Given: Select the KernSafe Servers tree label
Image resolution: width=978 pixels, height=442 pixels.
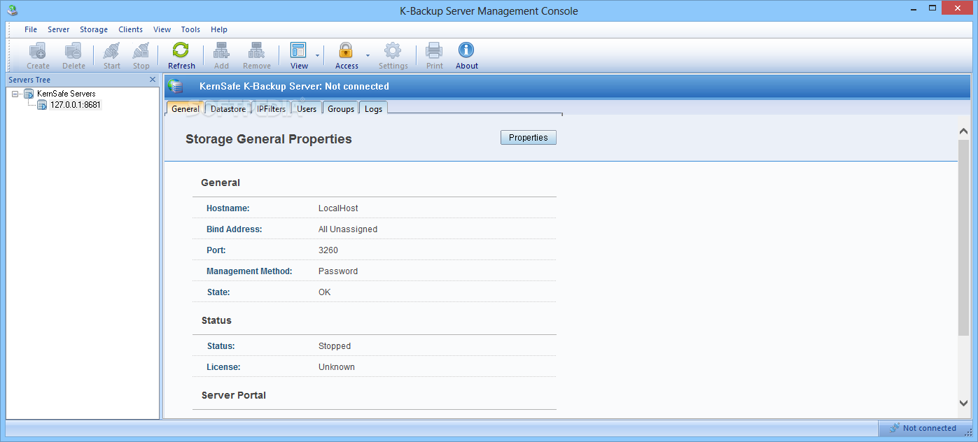Looking at the screenshot, I should 67,93.
